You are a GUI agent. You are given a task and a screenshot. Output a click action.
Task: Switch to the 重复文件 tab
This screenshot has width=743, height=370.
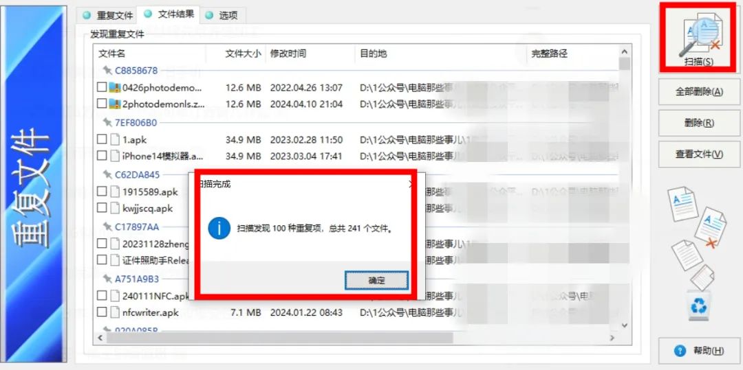(x=107, y=15)
